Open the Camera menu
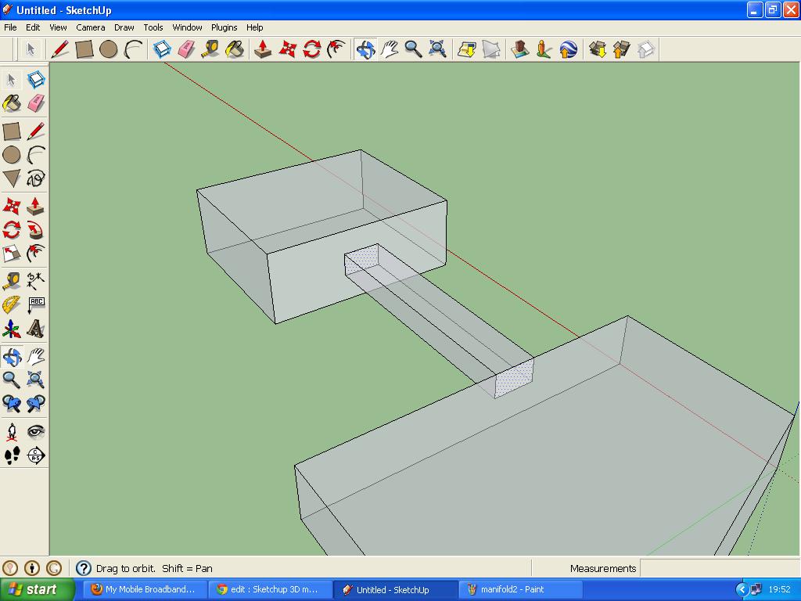 (x=91, y=27)
